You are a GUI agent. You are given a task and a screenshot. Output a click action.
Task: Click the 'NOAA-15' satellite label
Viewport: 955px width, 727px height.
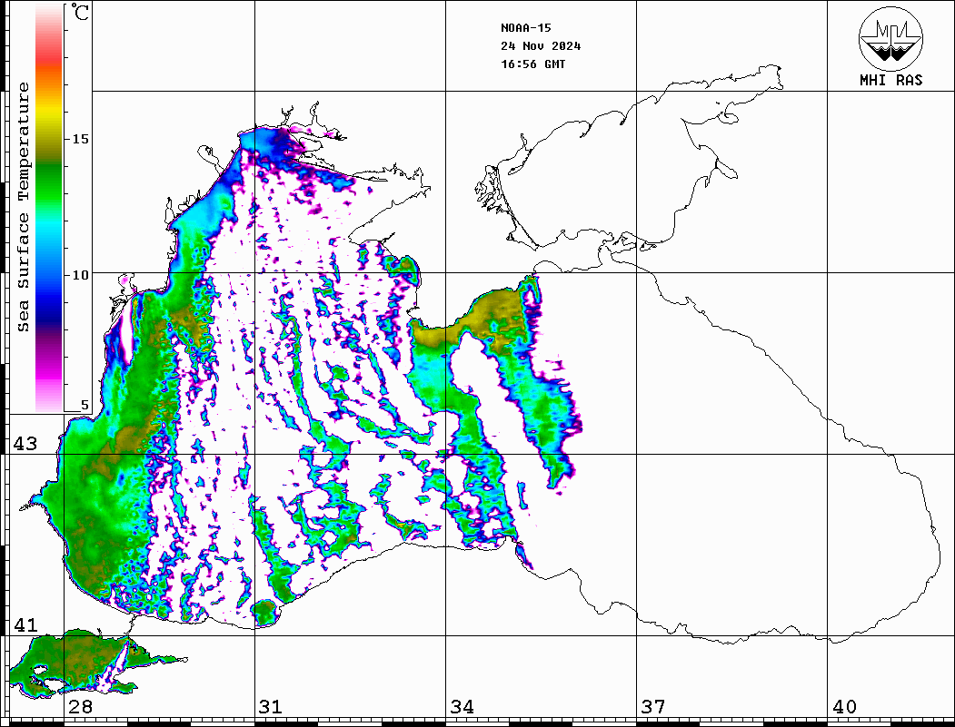tap(526, 28)
